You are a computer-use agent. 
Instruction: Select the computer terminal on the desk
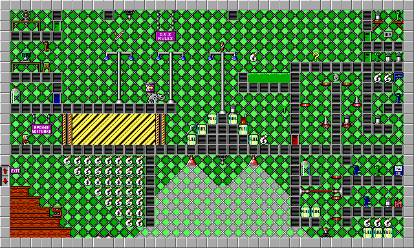(x=26, y=57)
